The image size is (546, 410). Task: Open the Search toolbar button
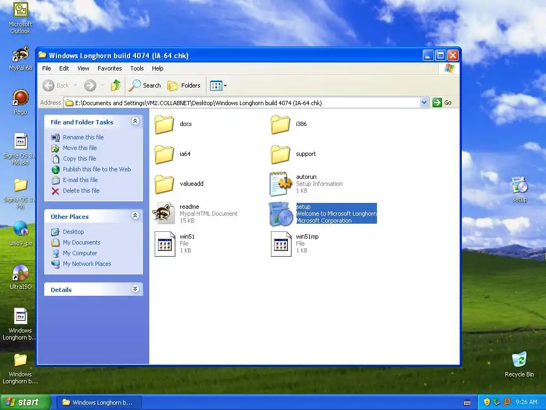[145, 85]
